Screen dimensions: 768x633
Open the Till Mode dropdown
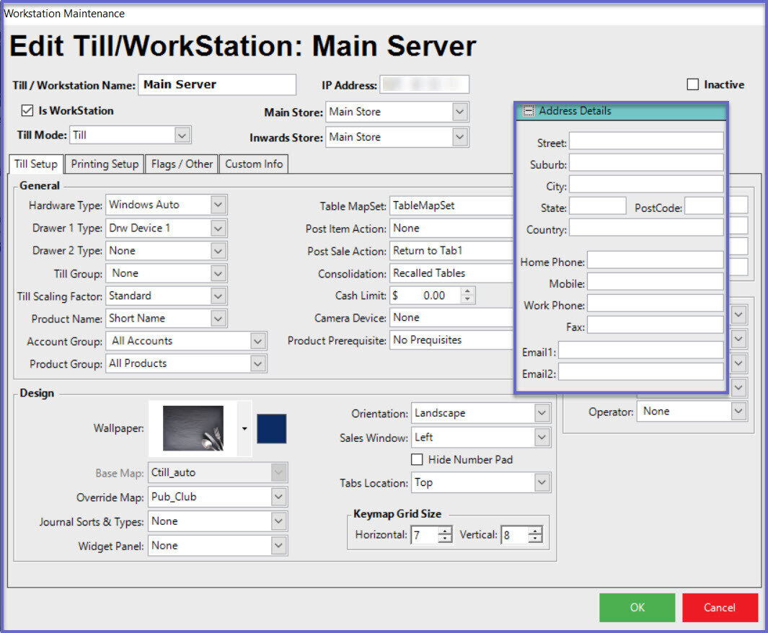pos(182,135)
